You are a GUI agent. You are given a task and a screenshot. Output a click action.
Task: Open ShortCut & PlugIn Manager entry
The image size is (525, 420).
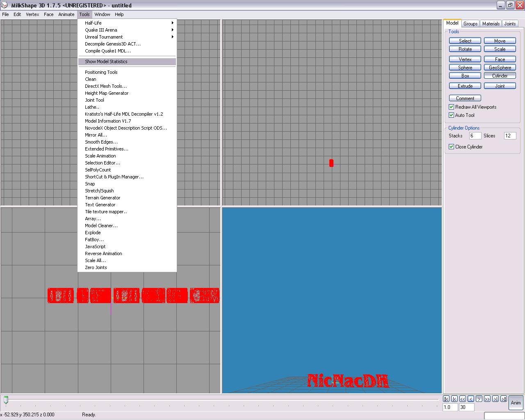[127, 177]
